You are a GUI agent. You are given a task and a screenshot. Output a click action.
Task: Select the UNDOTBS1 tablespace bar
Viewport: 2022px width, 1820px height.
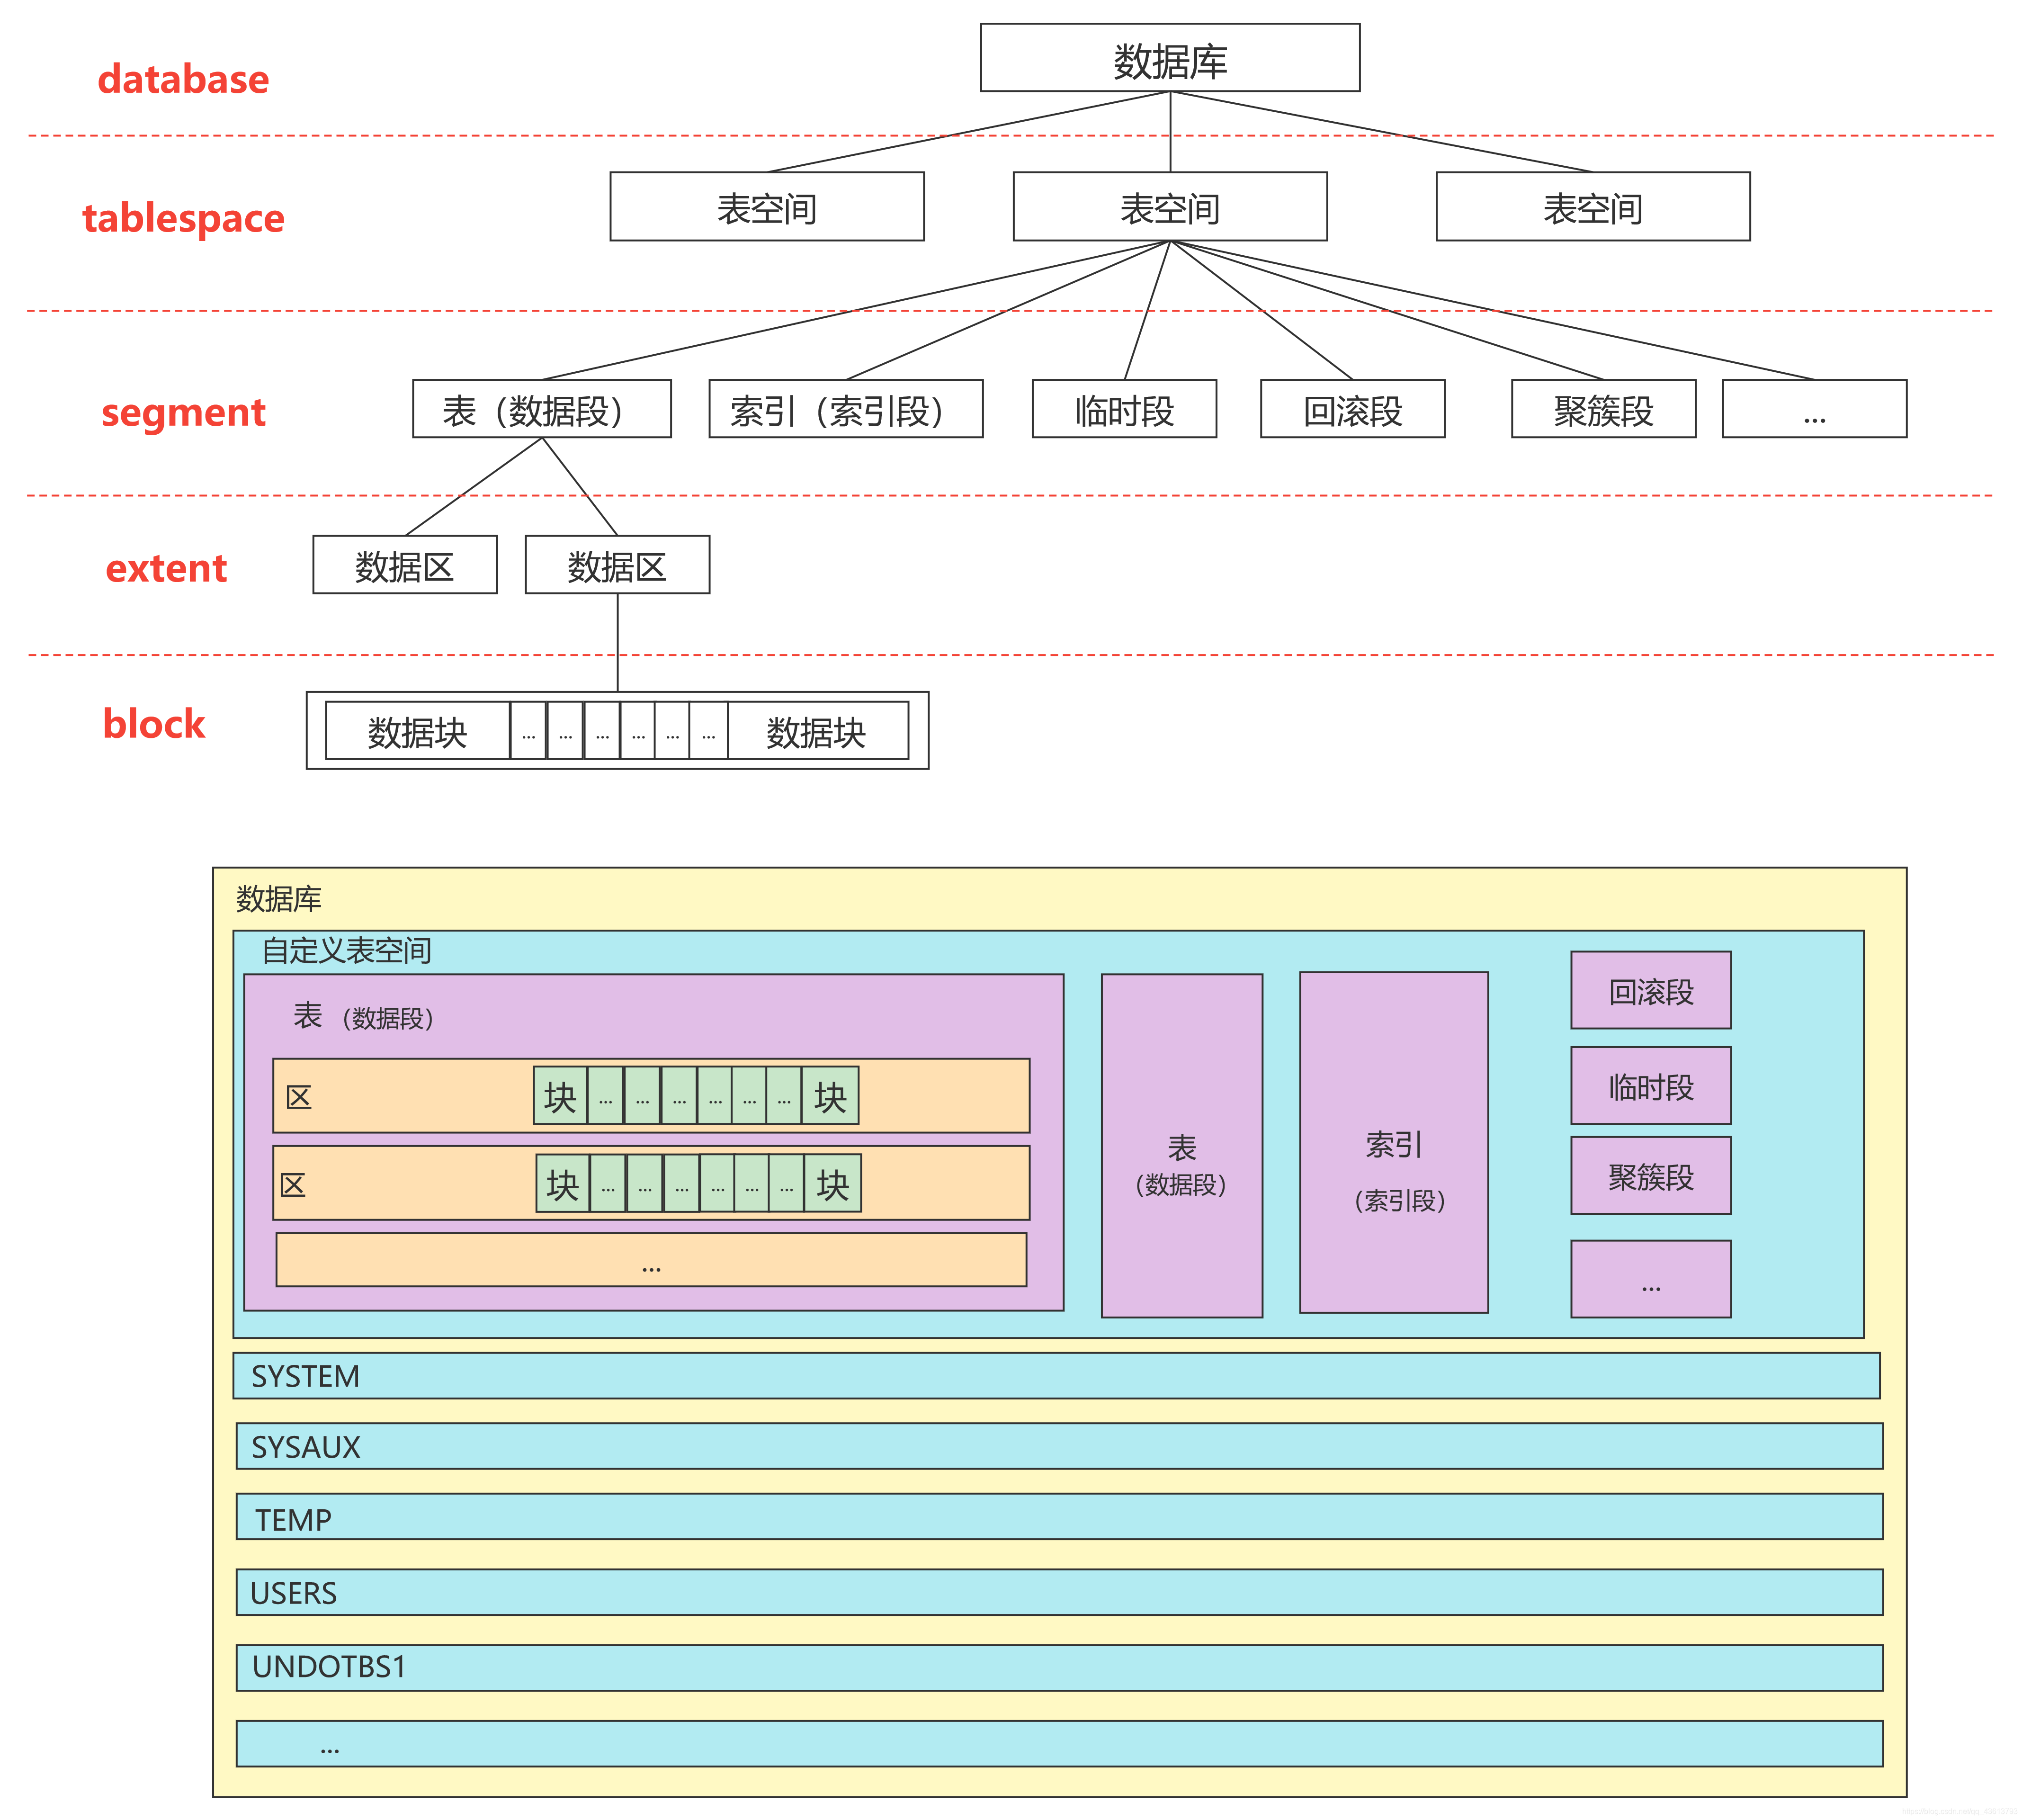pyautogui.click(x=1059, y=1668)
